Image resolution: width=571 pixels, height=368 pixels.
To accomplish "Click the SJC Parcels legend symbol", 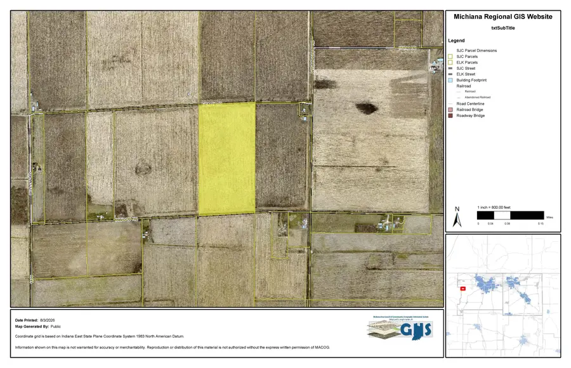I will pos(450,56).
